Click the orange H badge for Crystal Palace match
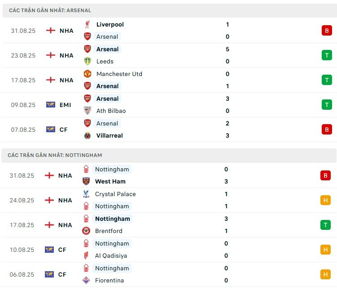Viewport: 337px width, 291px height. click(325, 200)
